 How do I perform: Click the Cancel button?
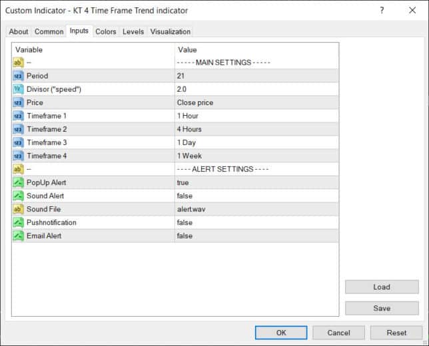[x=338, y=333]
